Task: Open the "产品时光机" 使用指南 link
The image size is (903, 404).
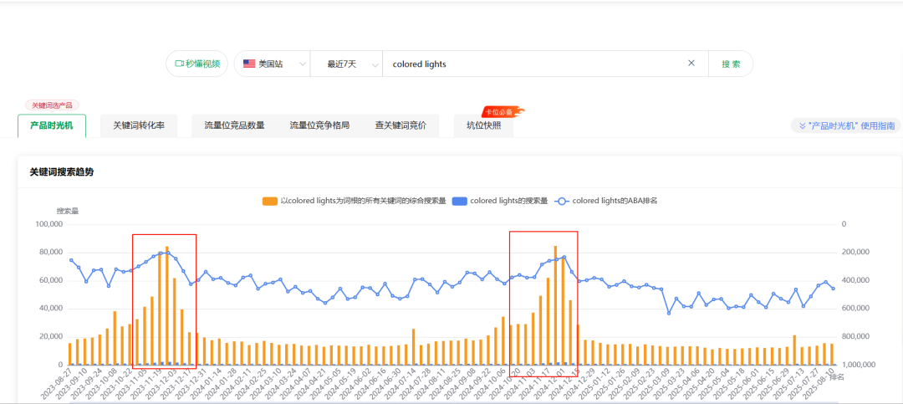Action: 845,125
